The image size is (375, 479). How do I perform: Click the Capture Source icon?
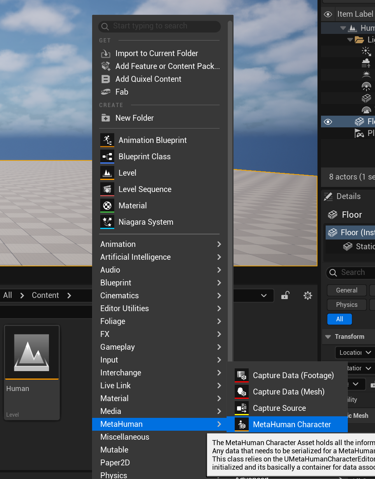click(x=242, y=408)
